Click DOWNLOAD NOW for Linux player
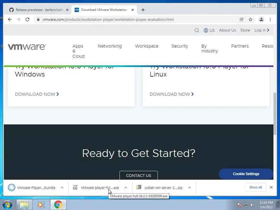 [172, 94]
